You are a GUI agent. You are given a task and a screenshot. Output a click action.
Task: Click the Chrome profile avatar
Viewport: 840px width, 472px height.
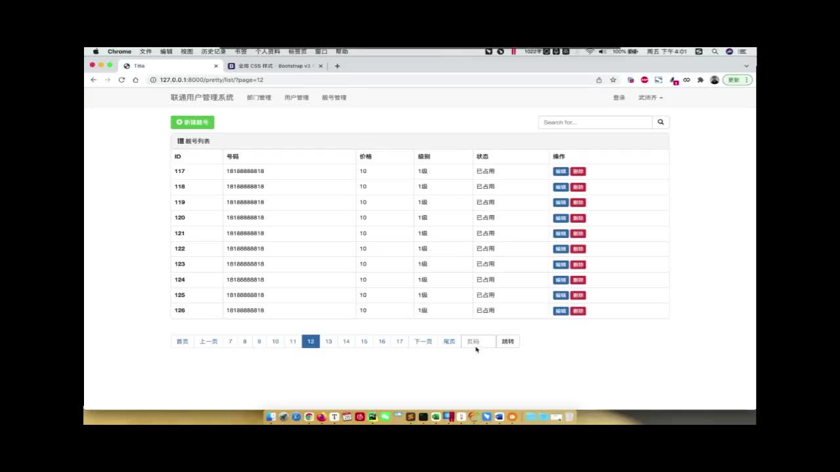715,80
